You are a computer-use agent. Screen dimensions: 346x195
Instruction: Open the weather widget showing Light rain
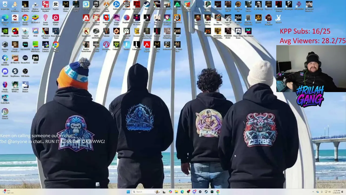[x=8, y=192]
